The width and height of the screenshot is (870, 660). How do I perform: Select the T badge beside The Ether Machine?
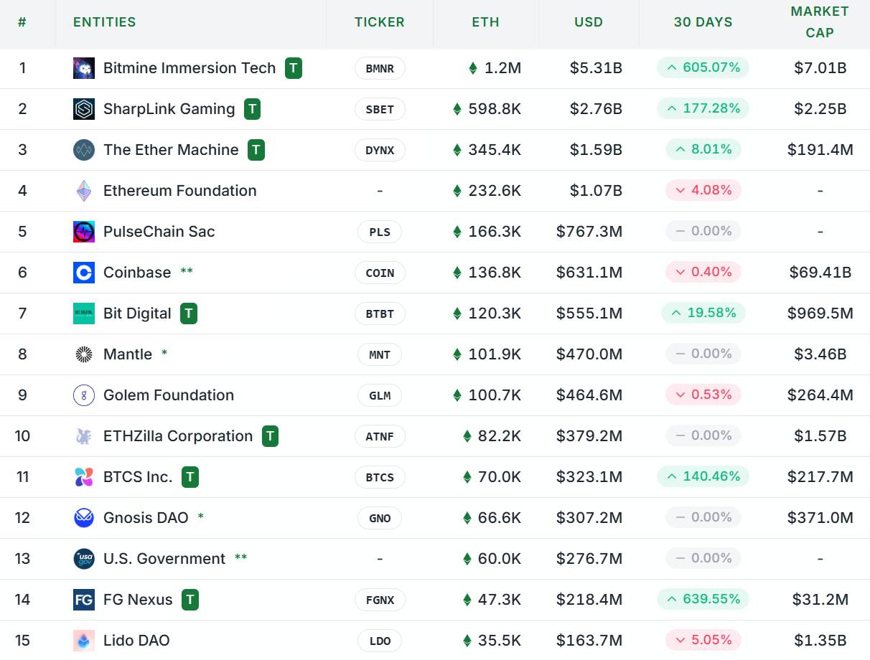click(256, 150)
